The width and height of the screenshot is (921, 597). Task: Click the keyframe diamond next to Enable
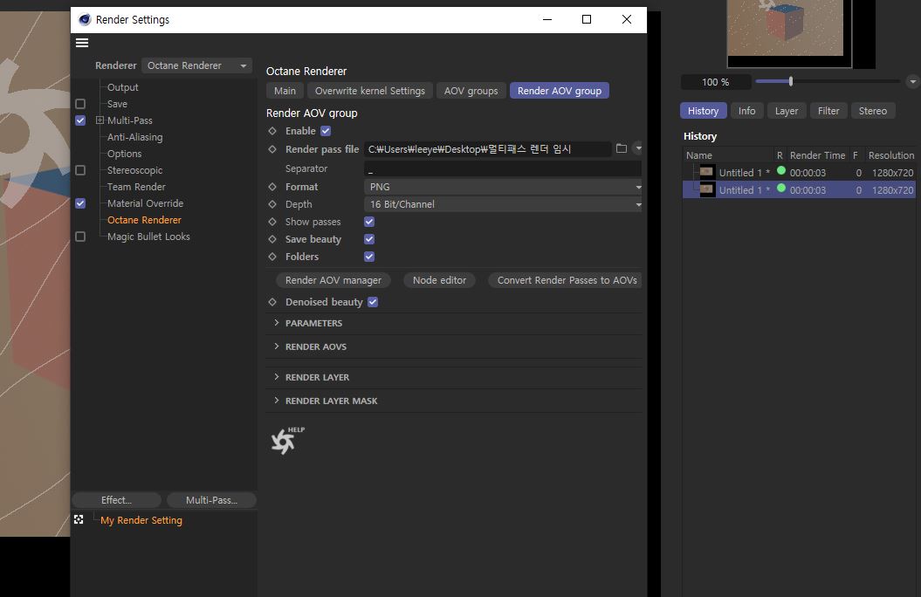pyautogui.click(x=272, y=131)
